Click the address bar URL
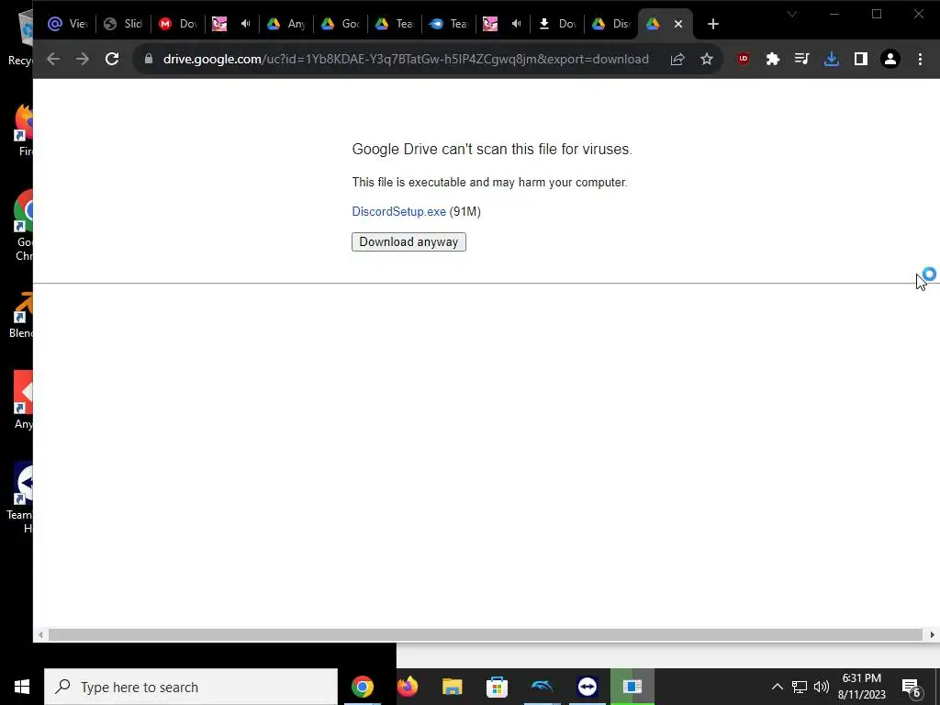This screenshot has width=940, height=705. click(x=406, y=59)
